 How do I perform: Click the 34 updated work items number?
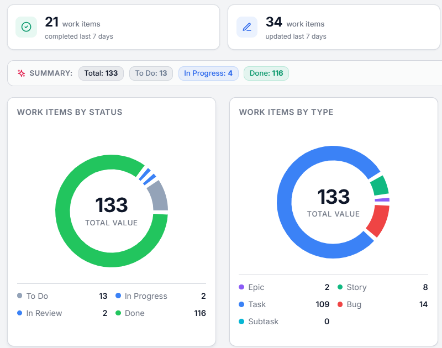coord(273,22)
